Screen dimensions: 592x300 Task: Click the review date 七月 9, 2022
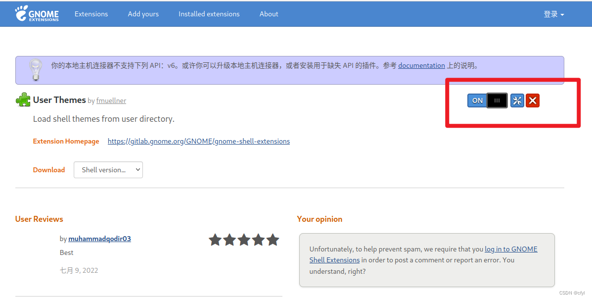pos(79,270)
